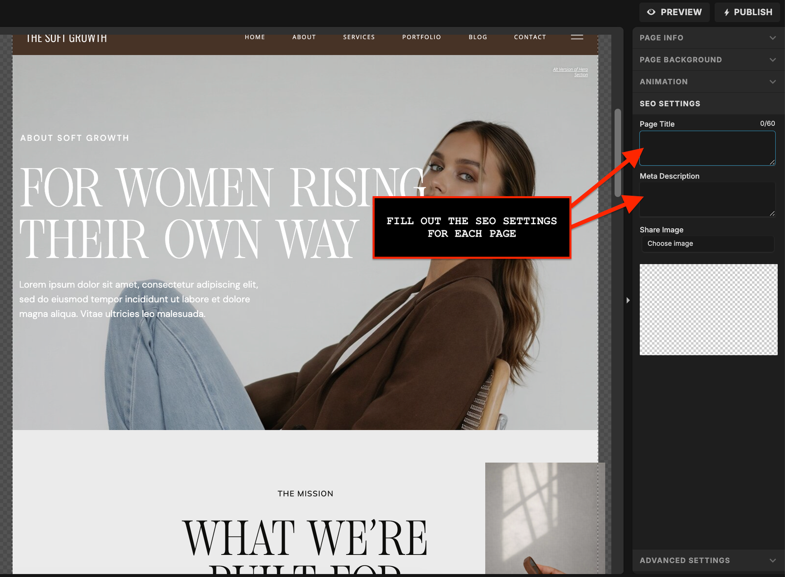Click the Preview eye button
Screen dimensions: 785x577
(674, 12)
